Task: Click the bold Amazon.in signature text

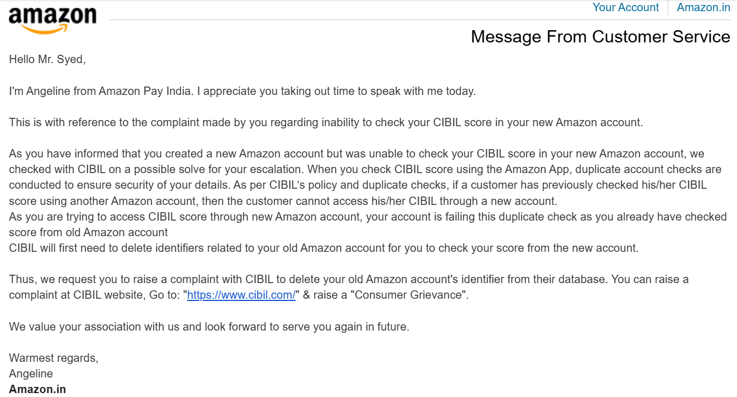Action: click(37, 389)
